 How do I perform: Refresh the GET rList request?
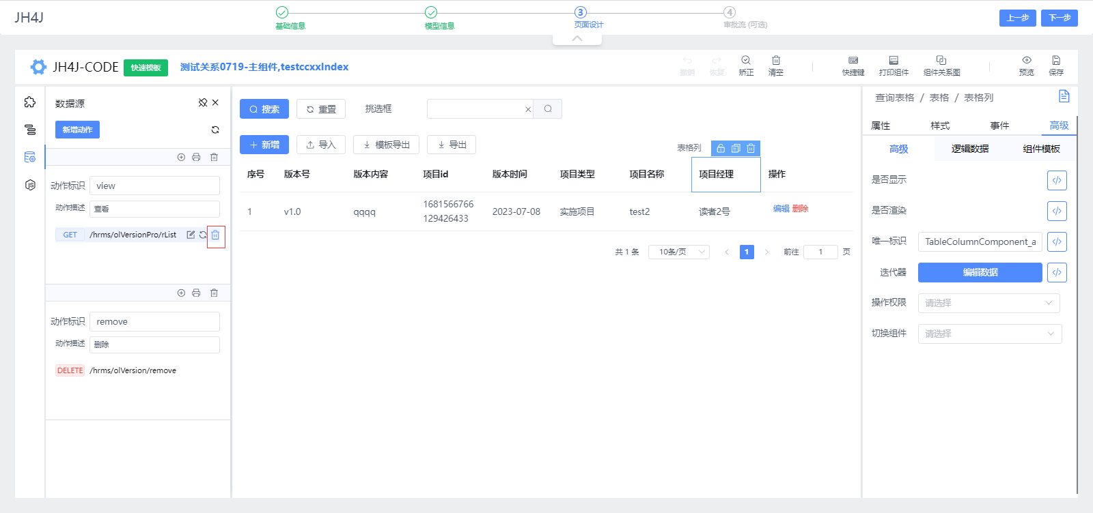[203, 235]
